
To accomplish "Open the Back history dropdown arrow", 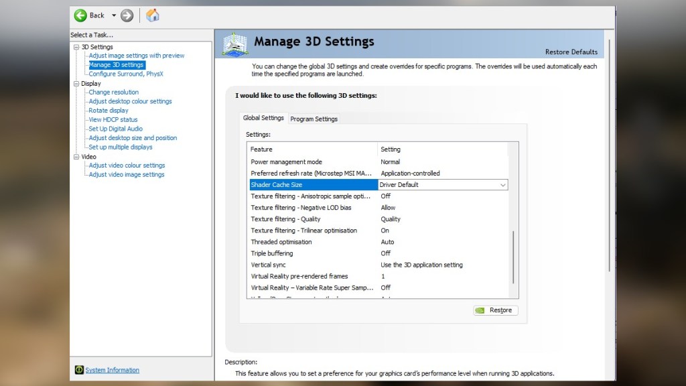I will (x=114, y=15).
